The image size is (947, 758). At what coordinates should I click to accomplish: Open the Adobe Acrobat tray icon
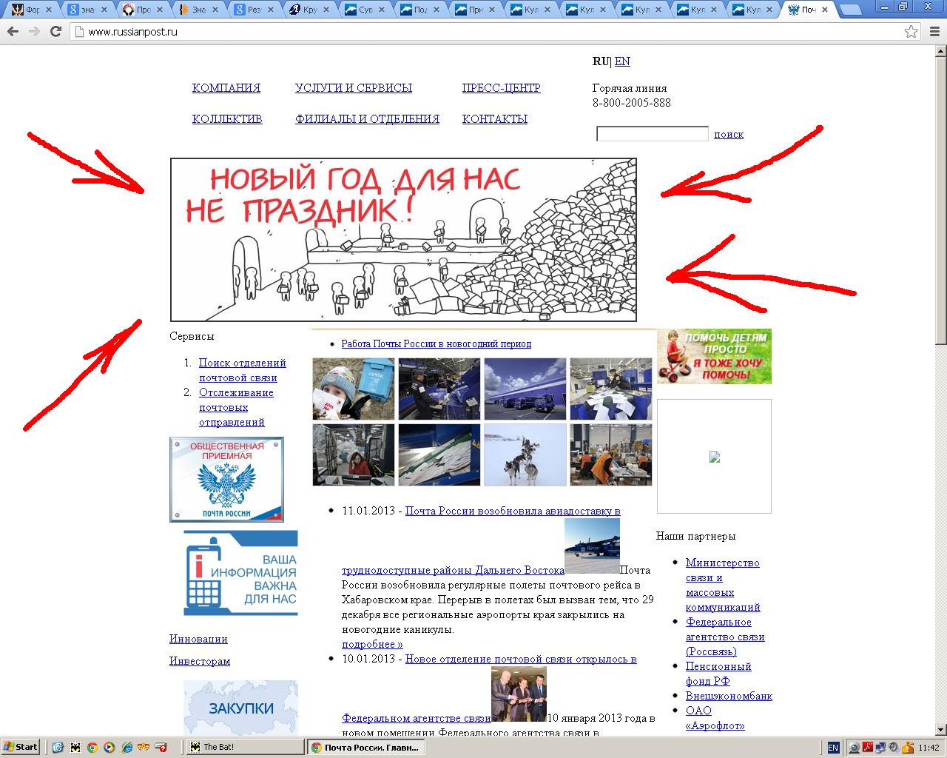point(868,747)
